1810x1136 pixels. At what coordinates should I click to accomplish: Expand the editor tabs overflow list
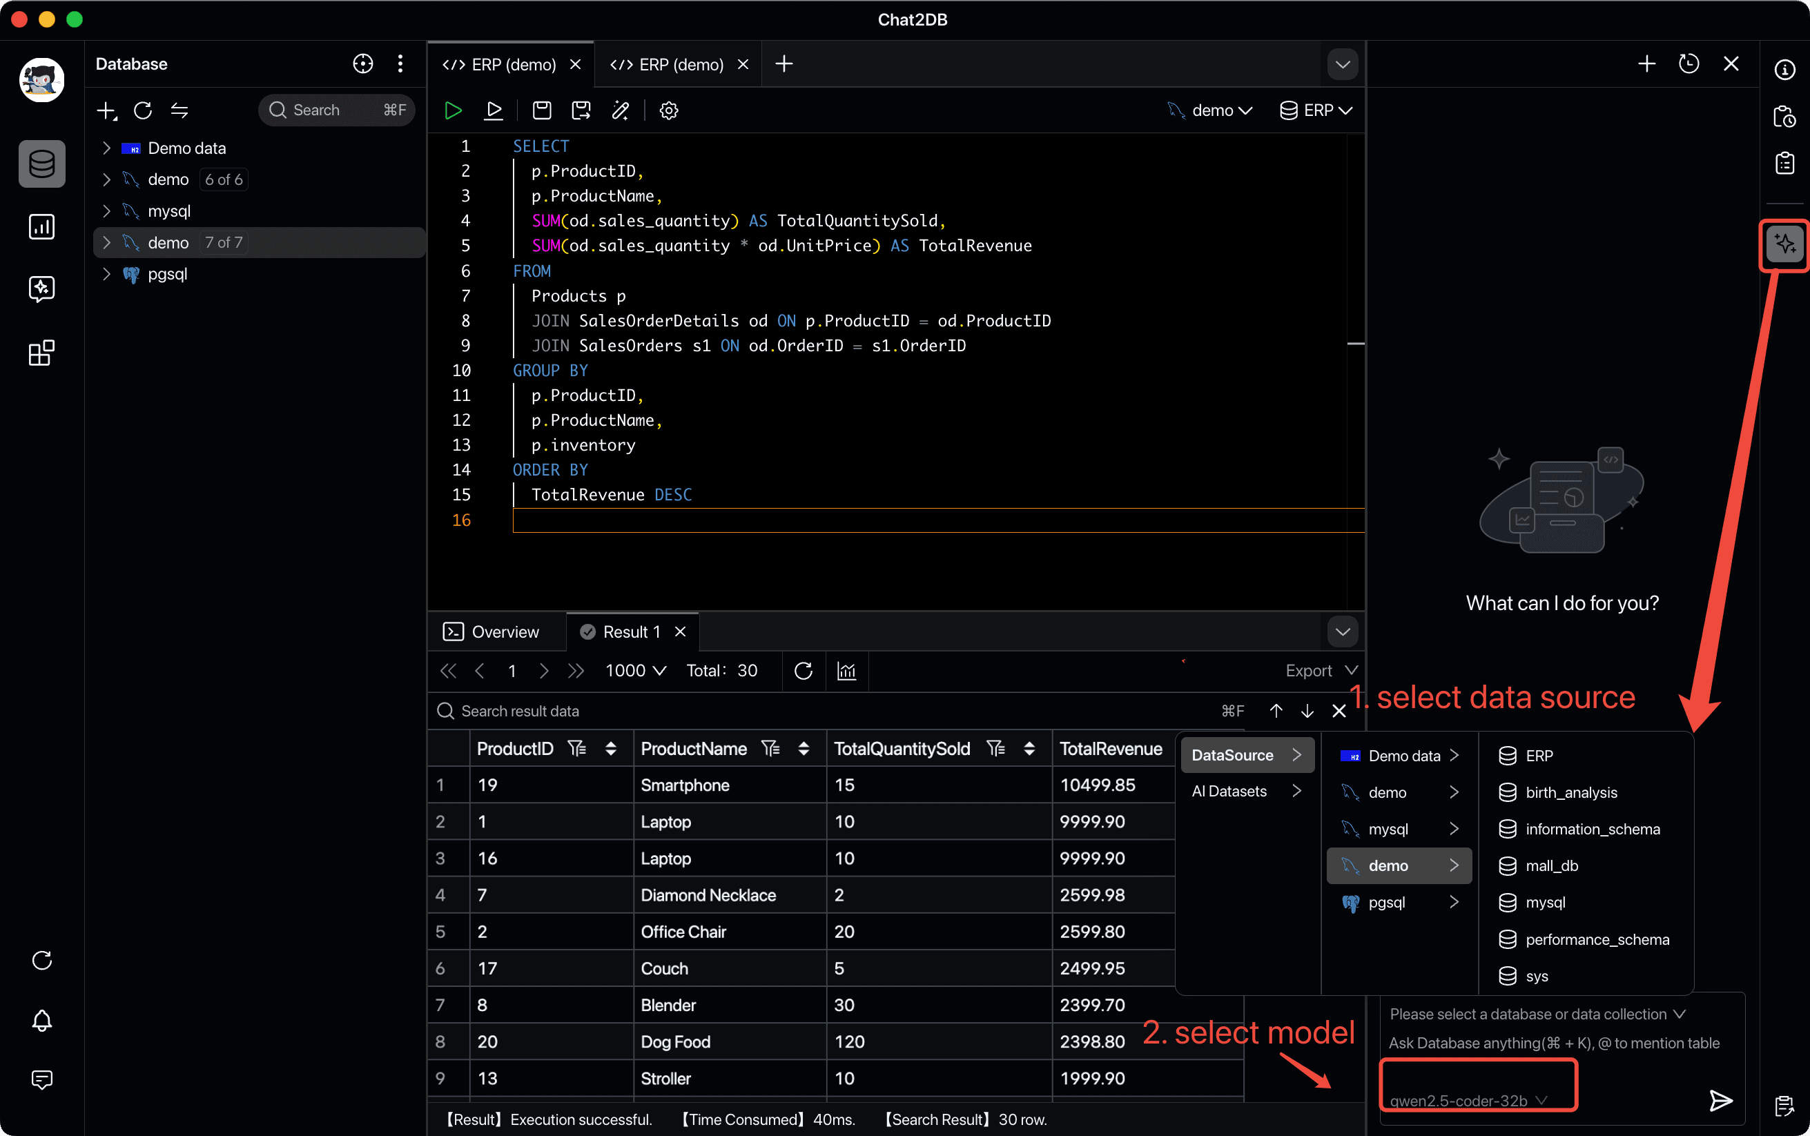point(1343,65)
